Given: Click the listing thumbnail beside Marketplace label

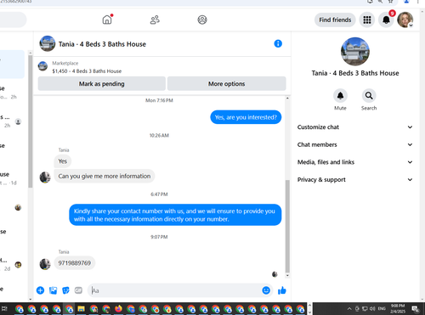Looking at the screenshot, I should coord(42,66).
